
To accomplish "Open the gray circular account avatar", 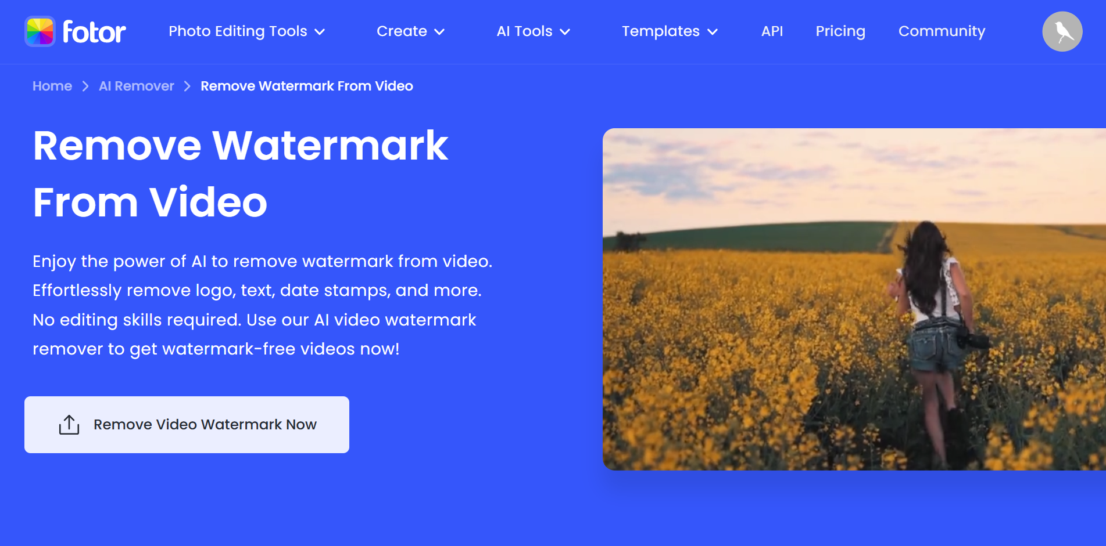I will (x=1062, y=31).
